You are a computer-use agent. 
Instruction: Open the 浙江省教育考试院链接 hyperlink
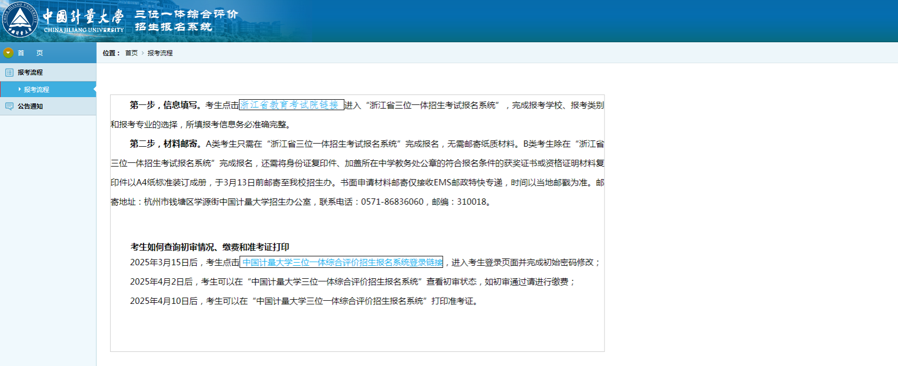pos(290,105)
